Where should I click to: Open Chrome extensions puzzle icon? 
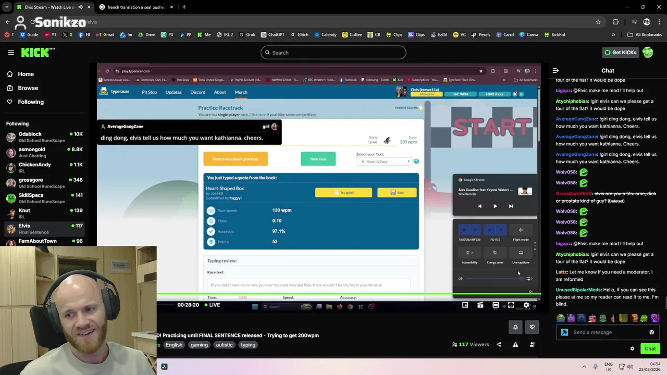point(616,22)
